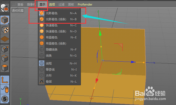This screenshot has height=105, width=176.
Task: Click the make editable sphere icon
Action: point(5,8)
